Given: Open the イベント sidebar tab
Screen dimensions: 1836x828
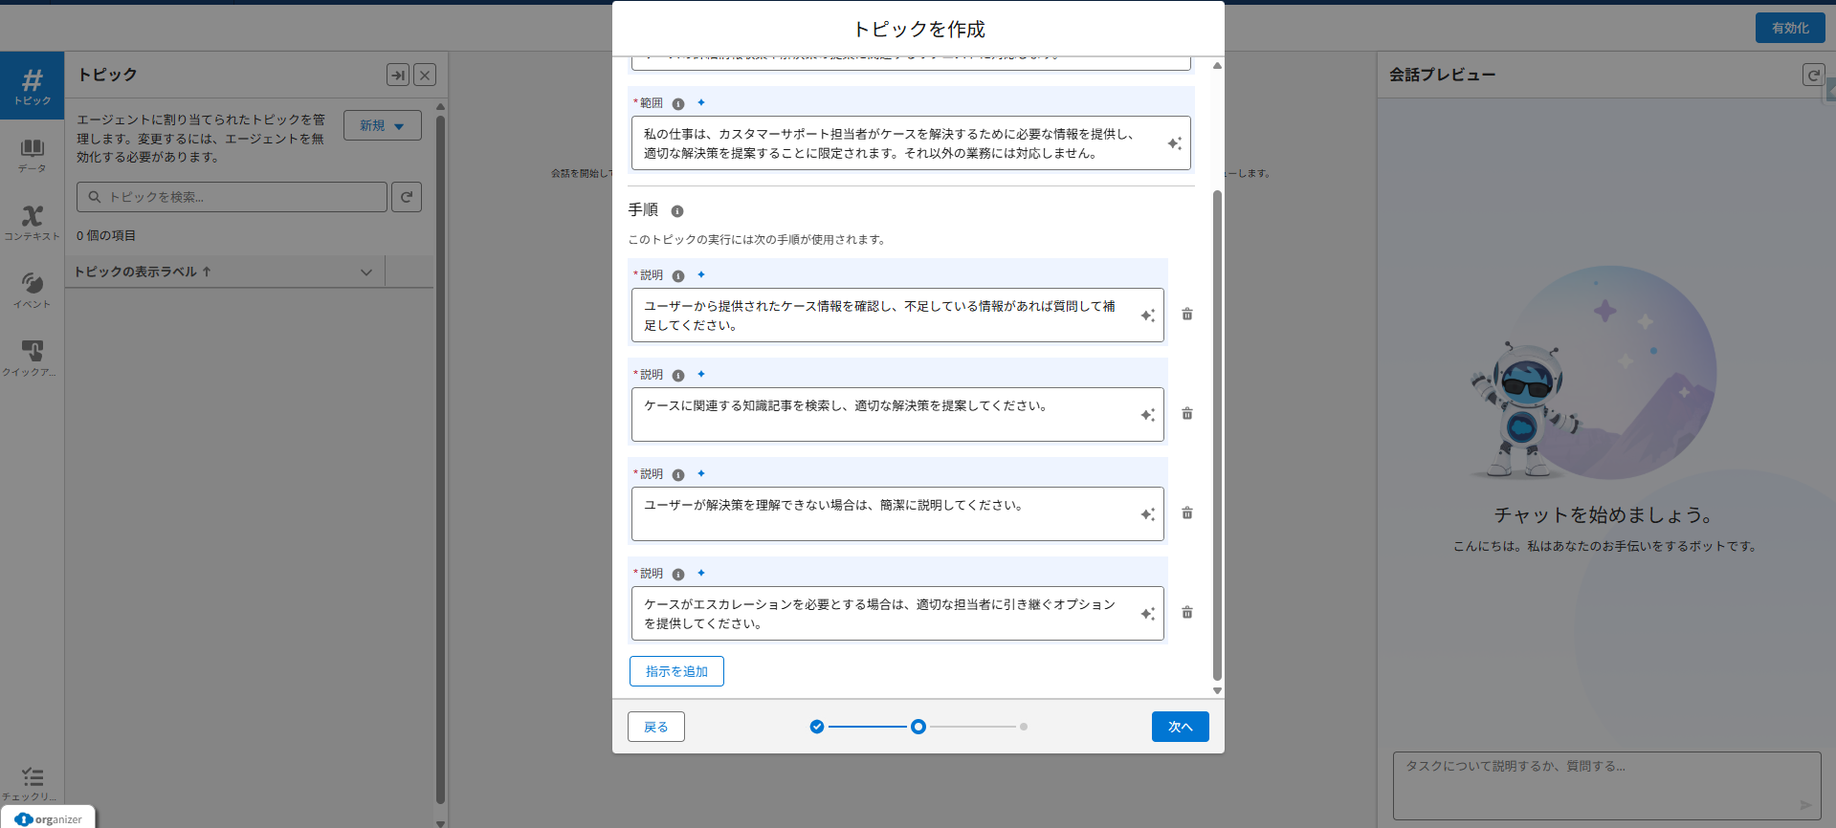Looking at the screenshot, I should click(32, 291).
